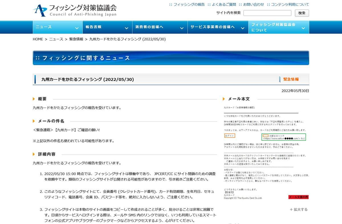
Task: Open the 消費者の皆様へ navigation menu
Action: point(160,27)
